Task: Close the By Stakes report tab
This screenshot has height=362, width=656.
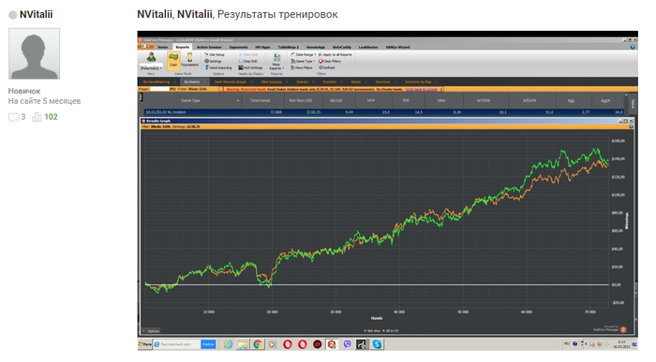Action: [204, 81]
